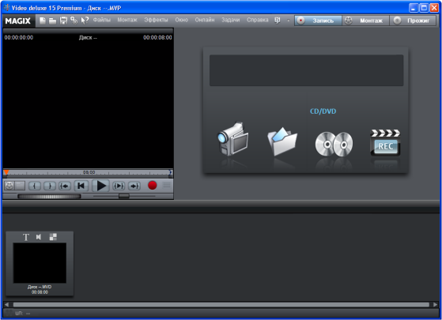Open the checkered effects icon on scene
Viewport: 442px width, 320px height.
[53, 237]
